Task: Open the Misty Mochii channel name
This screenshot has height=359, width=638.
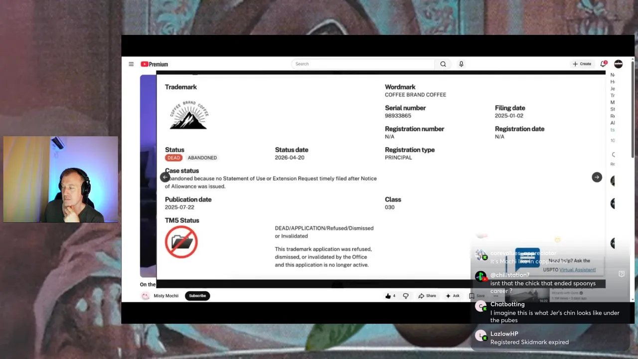Action: (166, 296)
